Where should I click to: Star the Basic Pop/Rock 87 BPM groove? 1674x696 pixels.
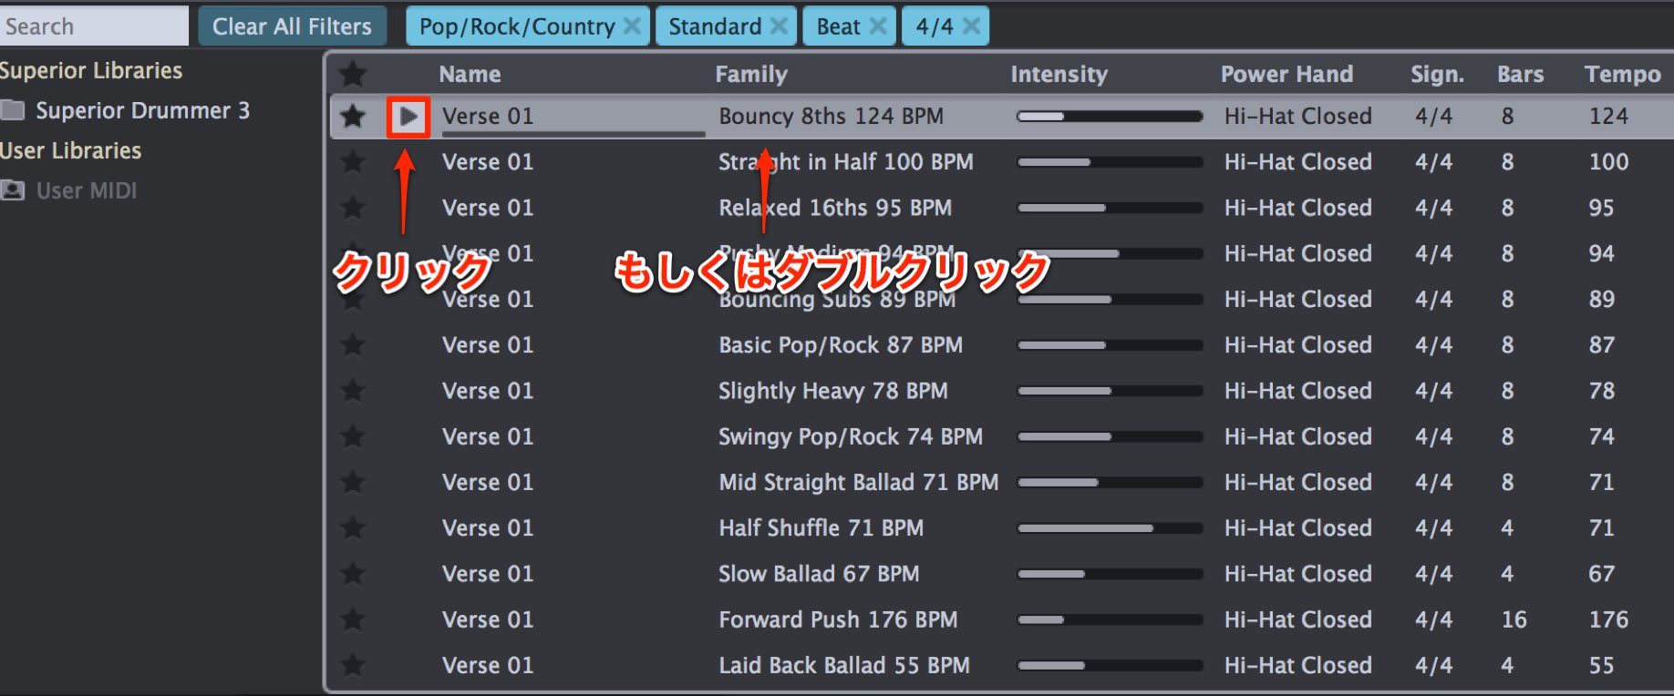click(353, 345)
